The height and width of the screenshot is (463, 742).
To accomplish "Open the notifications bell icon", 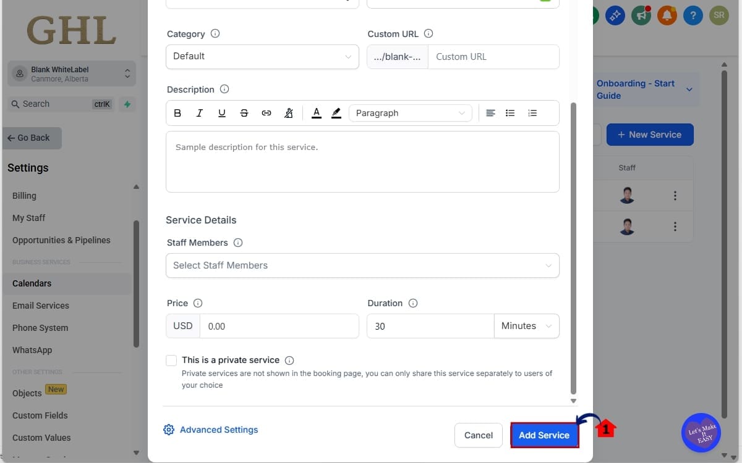I will point(667,15).
